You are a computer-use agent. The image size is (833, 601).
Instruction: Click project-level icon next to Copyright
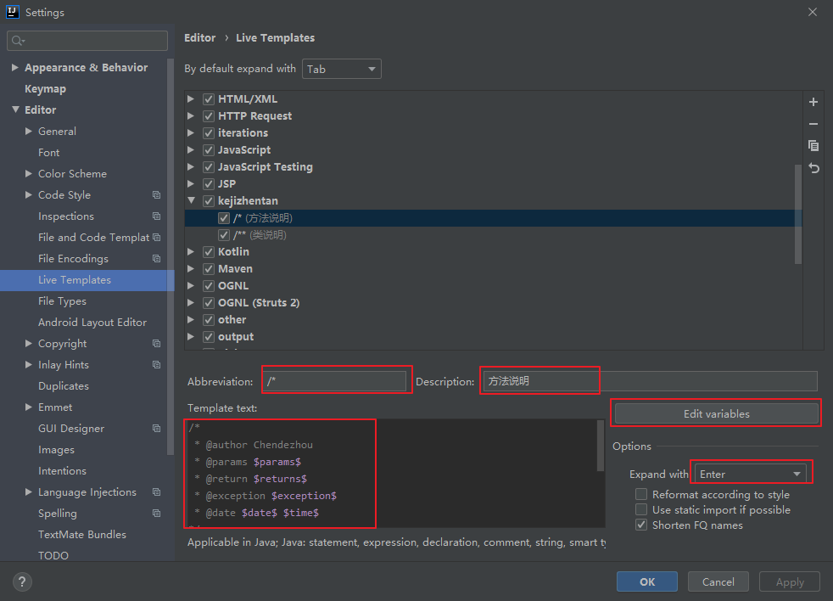click(156, 344)
